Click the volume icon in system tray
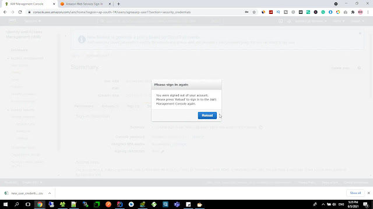373x209 pixels. [x=334, y=204]
